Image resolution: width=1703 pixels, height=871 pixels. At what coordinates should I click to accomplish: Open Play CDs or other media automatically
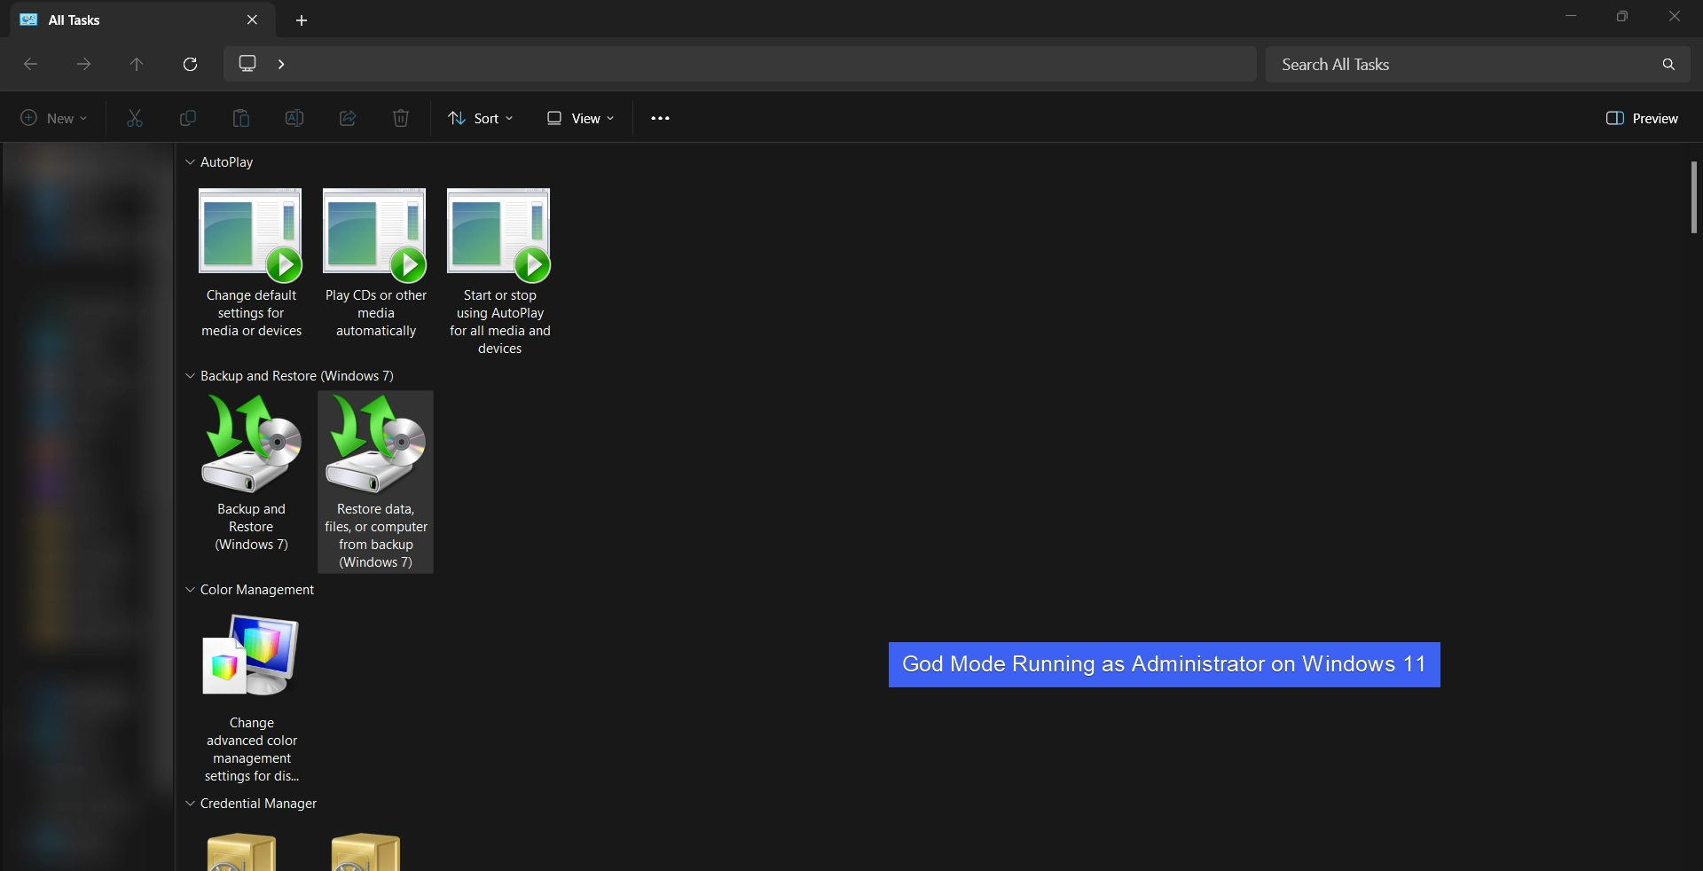pyautogui.click(x=375, y=263)
